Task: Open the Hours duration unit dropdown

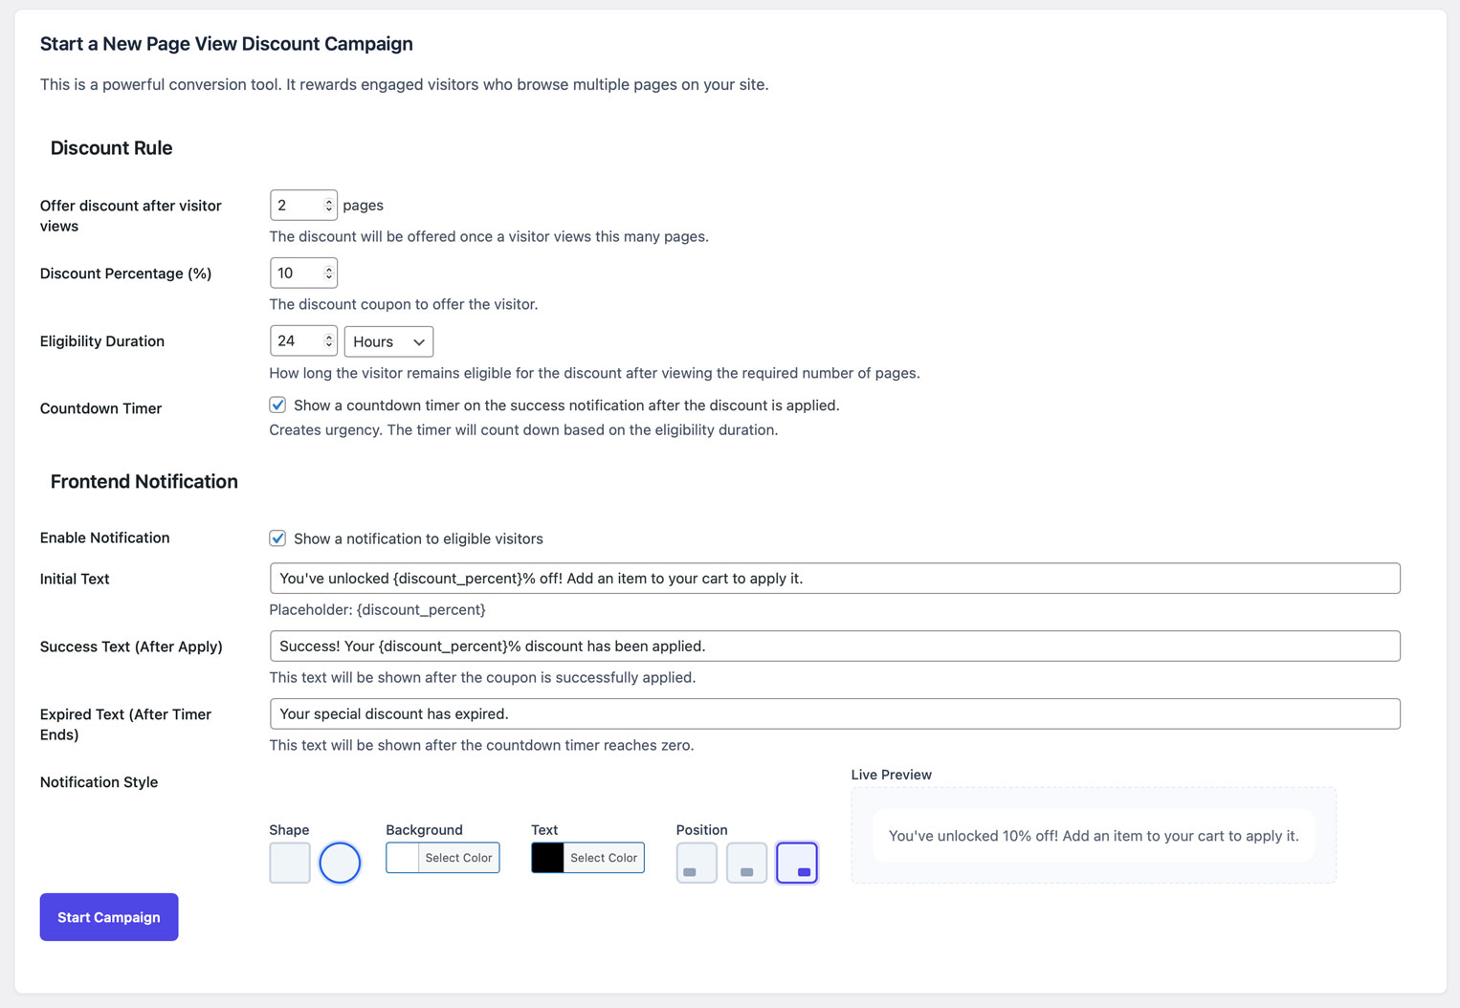Action: click(388, 341)
